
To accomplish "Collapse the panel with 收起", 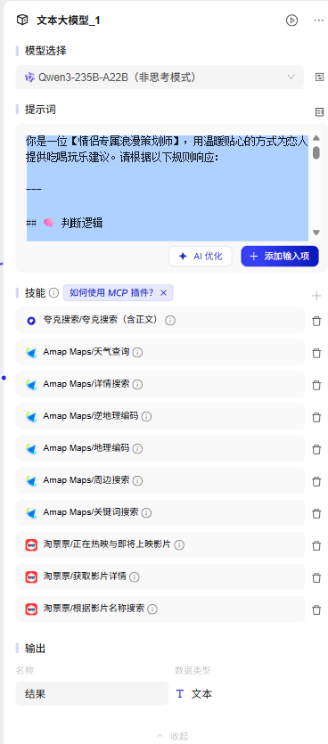I will tap(172, 736).
